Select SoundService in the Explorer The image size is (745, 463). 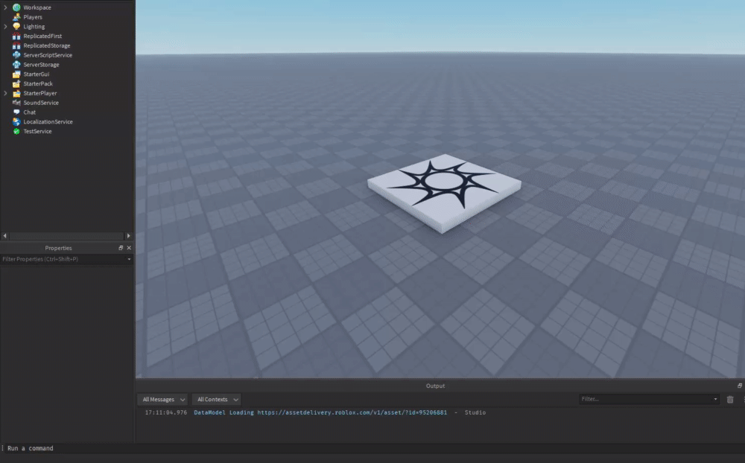click(x=41, y=103)
